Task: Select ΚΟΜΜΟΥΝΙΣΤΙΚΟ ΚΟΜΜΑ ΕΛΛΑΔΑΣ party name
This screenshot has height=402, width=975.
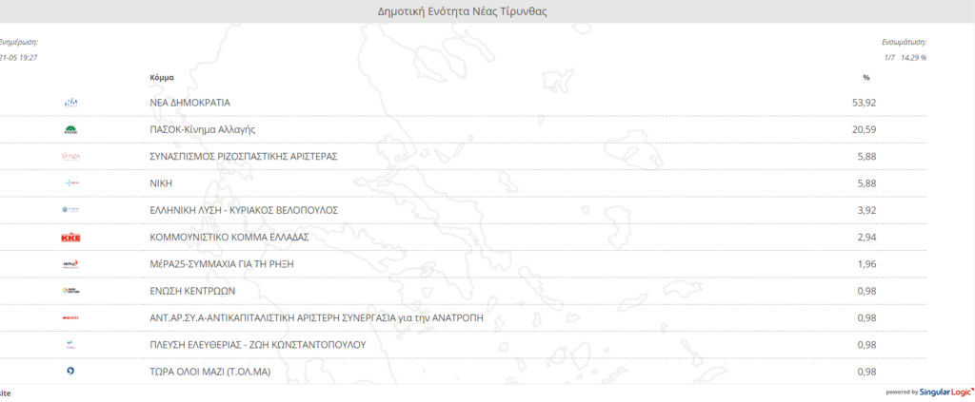Action: pos(229,237)
